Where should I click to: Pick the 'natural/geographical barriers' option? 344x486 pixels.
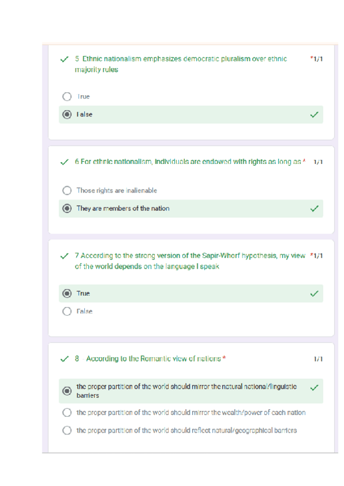click(x=67, y=430)
